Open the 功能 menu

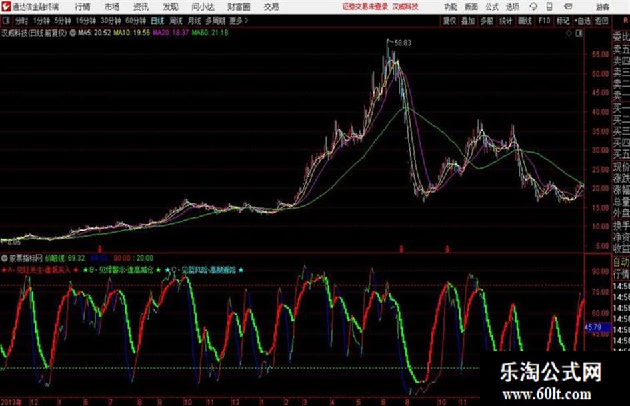click(x=451, y=7)
